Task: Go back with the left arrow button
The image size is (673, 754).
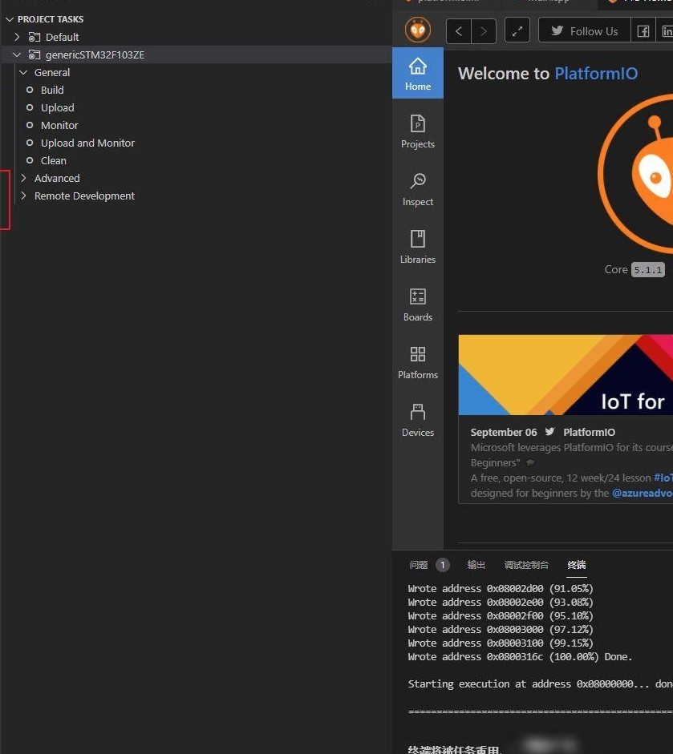Action: (459, 31)
